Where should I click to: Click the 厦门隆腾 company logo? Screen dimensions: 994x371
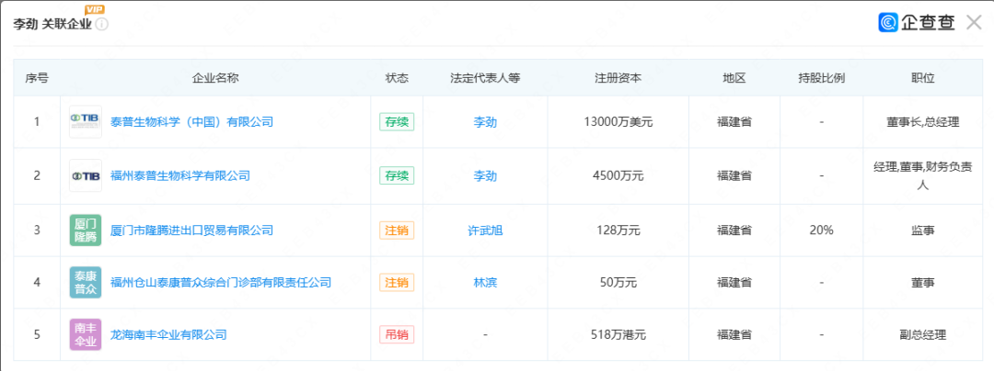(x=85, y=230)
